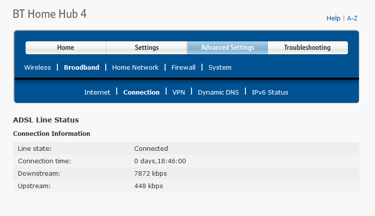
Task: Open the Dynamic DNS page
Action: tap(218, 93)
